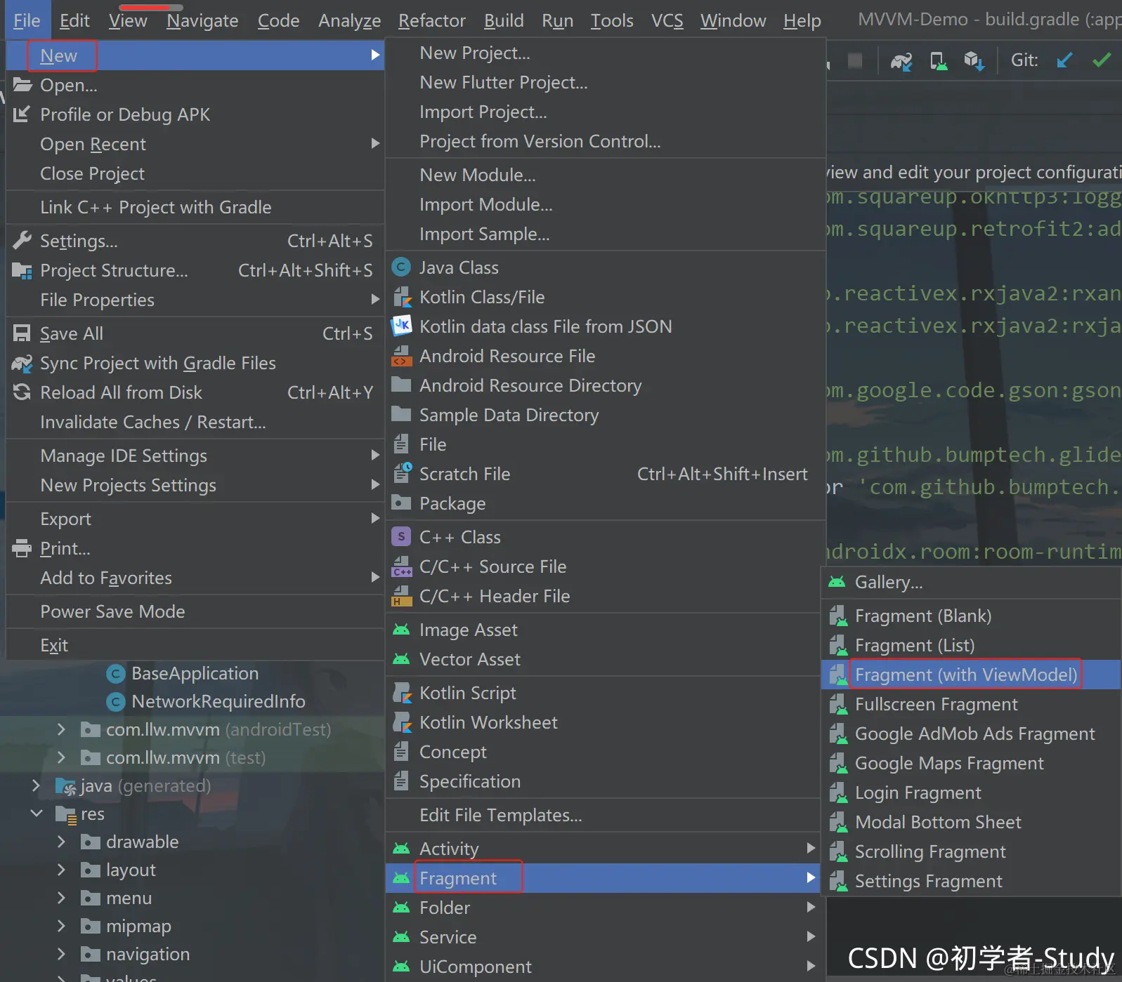Click the Scratch File icon
The height and width of the screenshot is (982, 1122).
click(402, 472)
